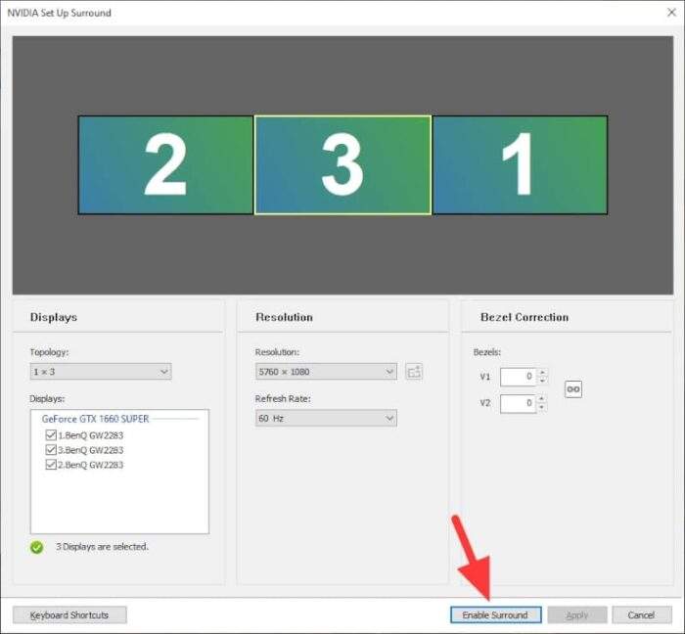Image resolution: width=685 pixels, height=634 pixels.
Task: Decrease the V2 bezel value with the down arrow
Action: (x=542, y=407)
